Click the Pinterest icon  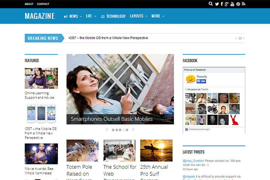tap(238, 4)
